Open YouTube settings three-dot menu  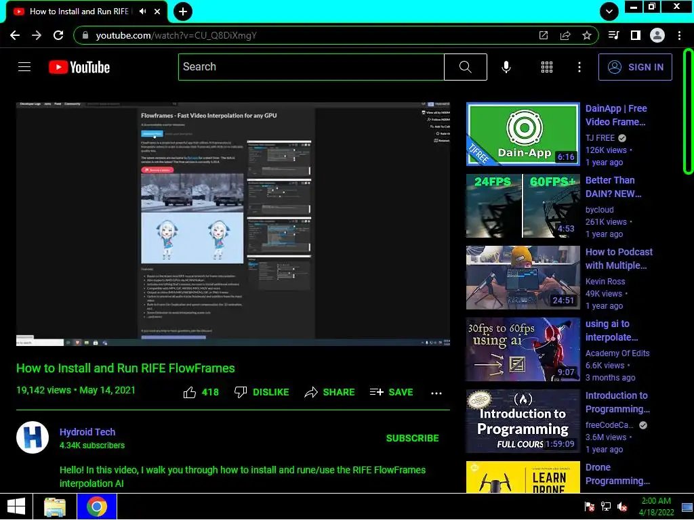[x=579, y=67]
